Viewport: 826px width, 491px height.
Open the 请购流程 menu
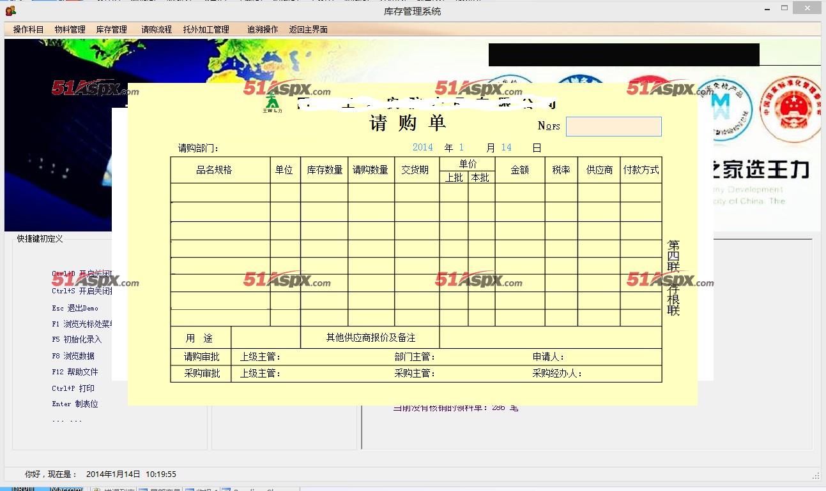157,29
